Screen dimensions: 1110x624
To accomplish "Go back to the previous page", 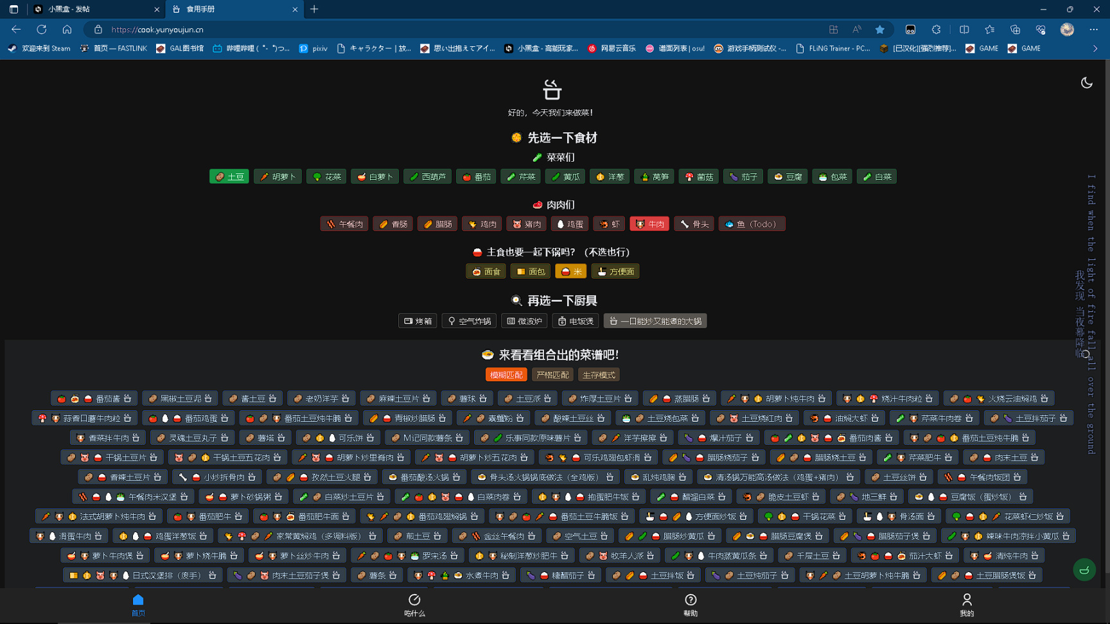I will (x=16, y=30).
